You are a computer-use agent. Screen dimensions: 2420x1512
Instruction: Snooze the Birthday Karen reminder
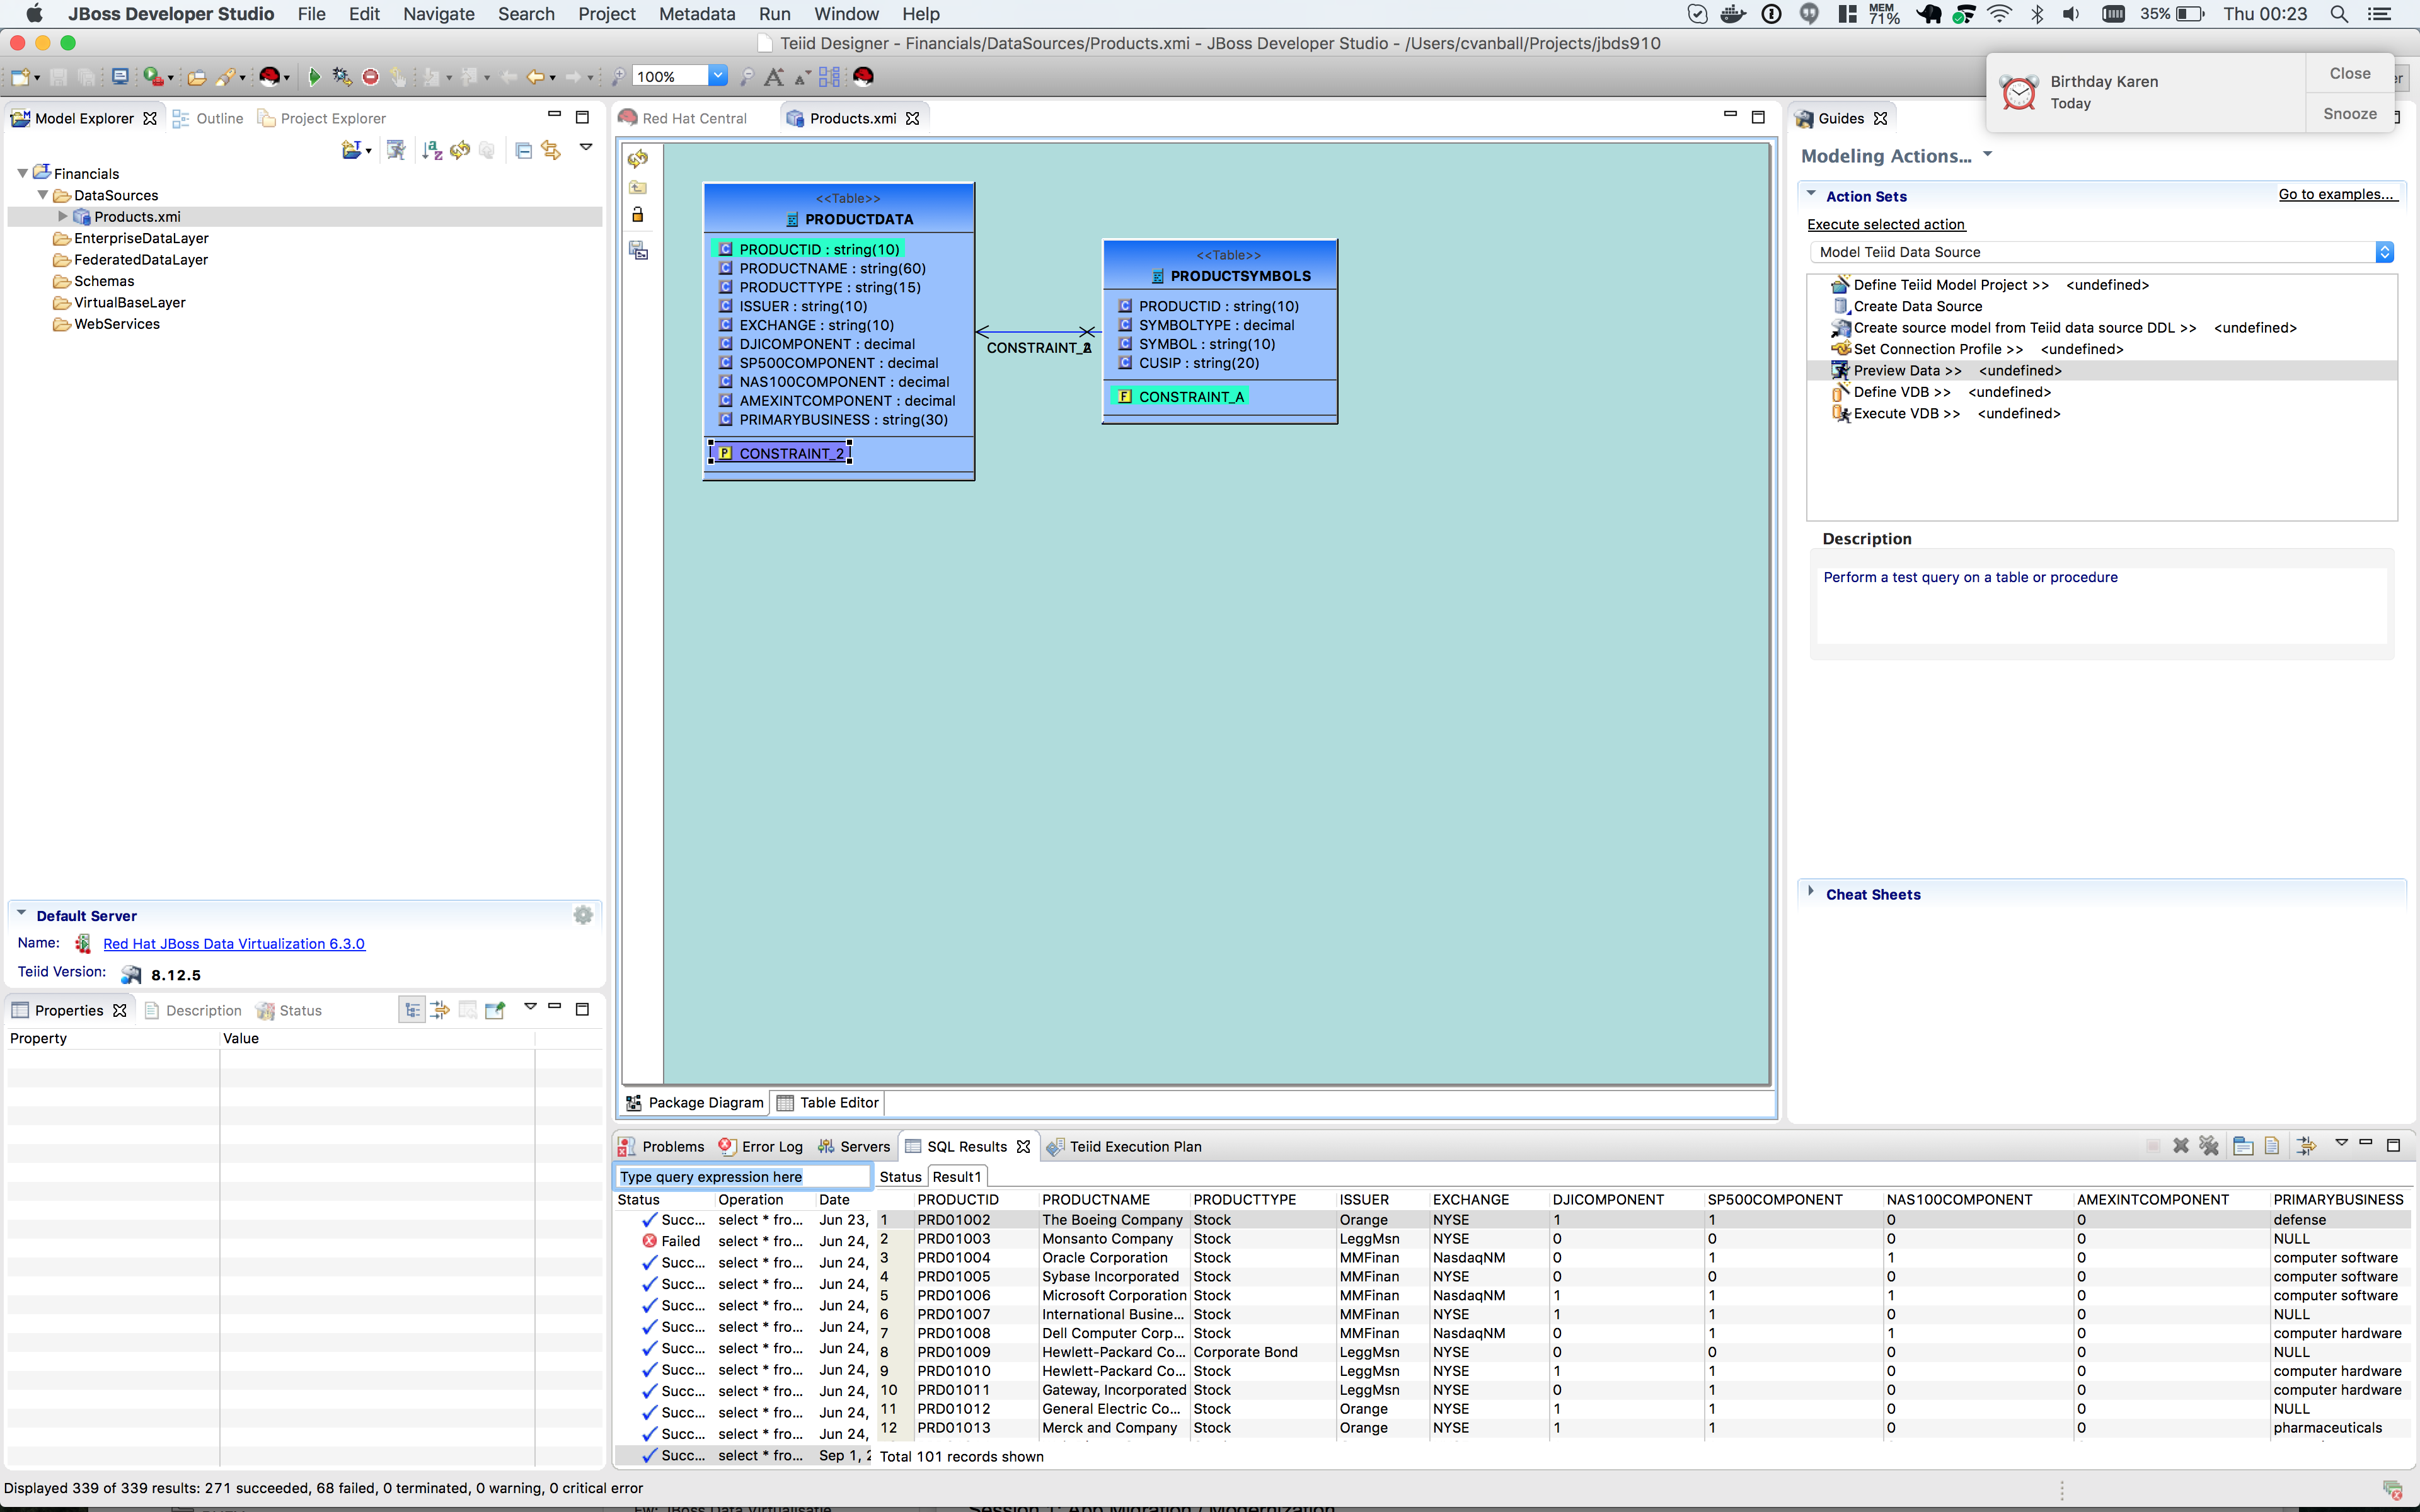tap(2348, 113)
